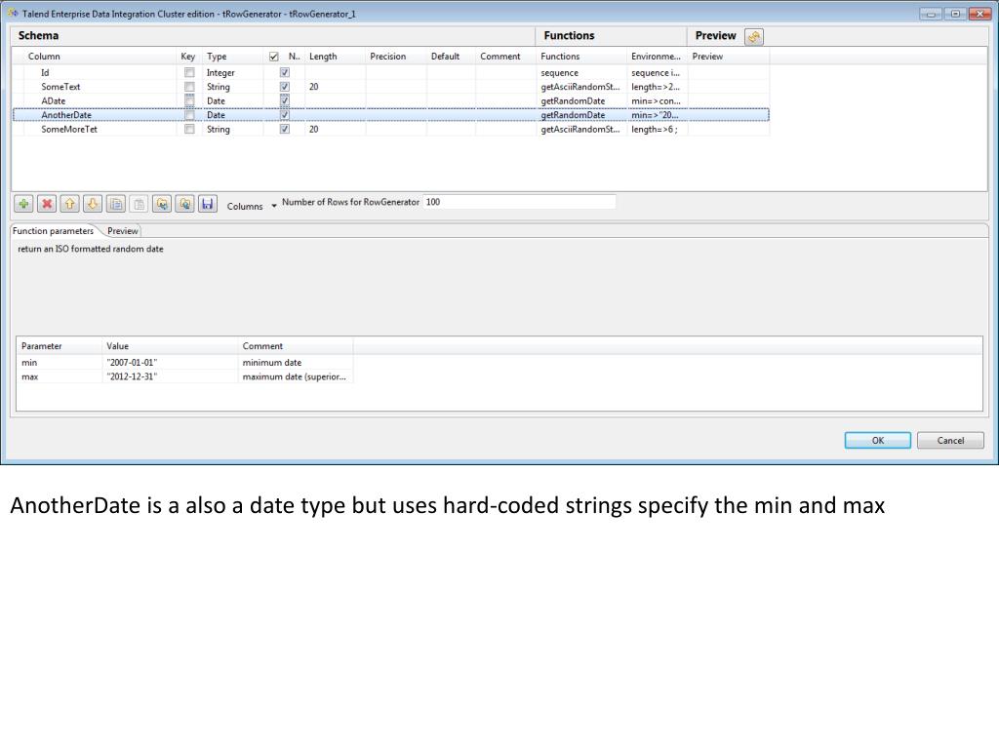Viewport: 999px width, 749px height.
Task: Cancel the tRowGenerator dialog
Action: pyautogui.click(x=950, y=440)
